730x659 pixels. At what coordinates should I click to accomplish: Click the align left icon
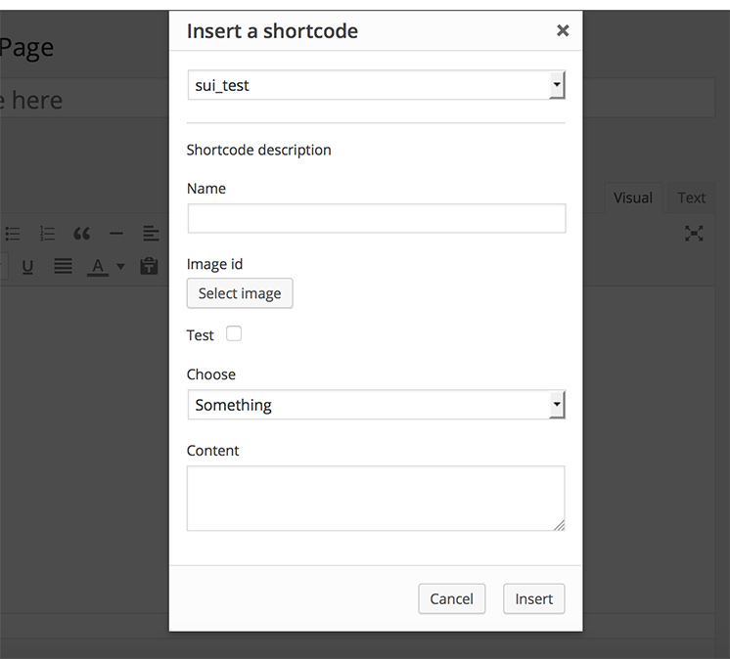pyautogui.click(x=150, y=234)
